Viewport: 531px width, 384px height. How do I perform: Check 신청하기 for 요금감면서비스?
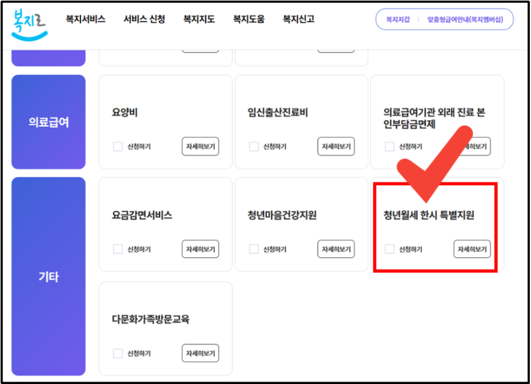point(118,250)
